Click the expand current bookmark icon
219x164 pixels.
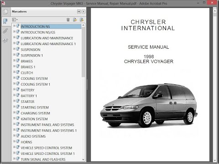[82, 20]
